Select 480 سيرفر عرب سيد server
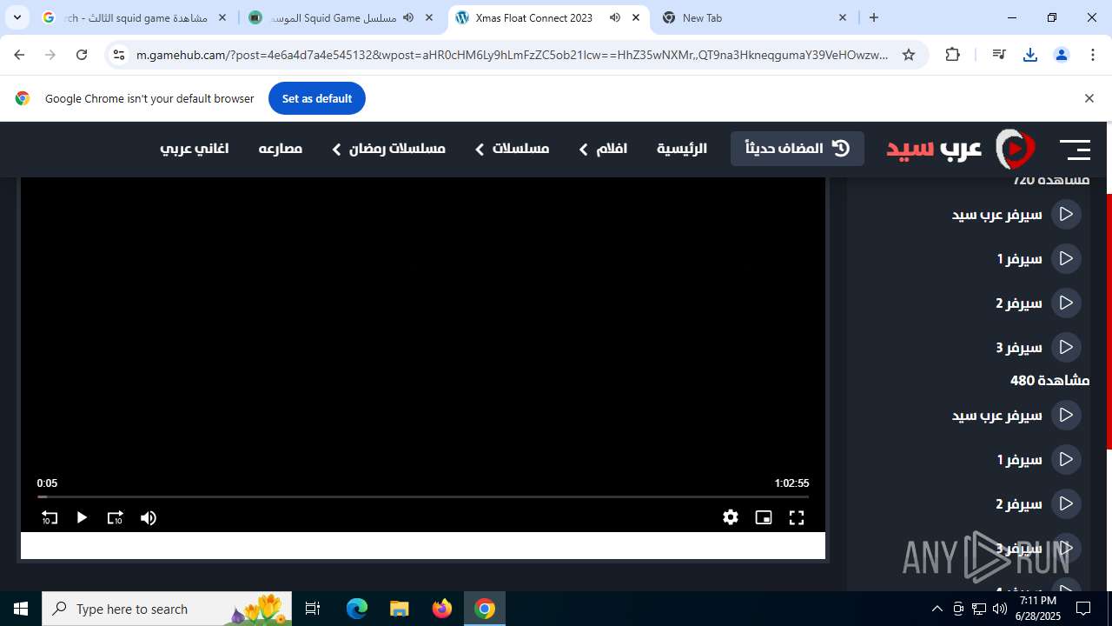 1016,415
